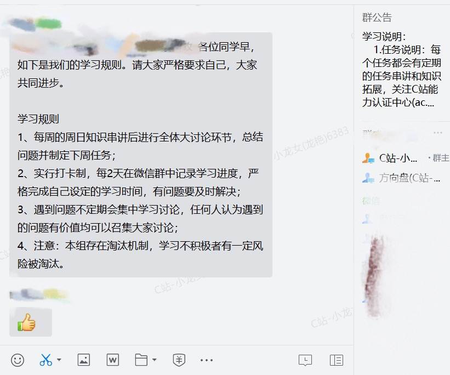Image resolution: width=450 pixels, height=375 pixels.
Task: Open the 学习说明 announcement text
Action: tap(401, 69)
